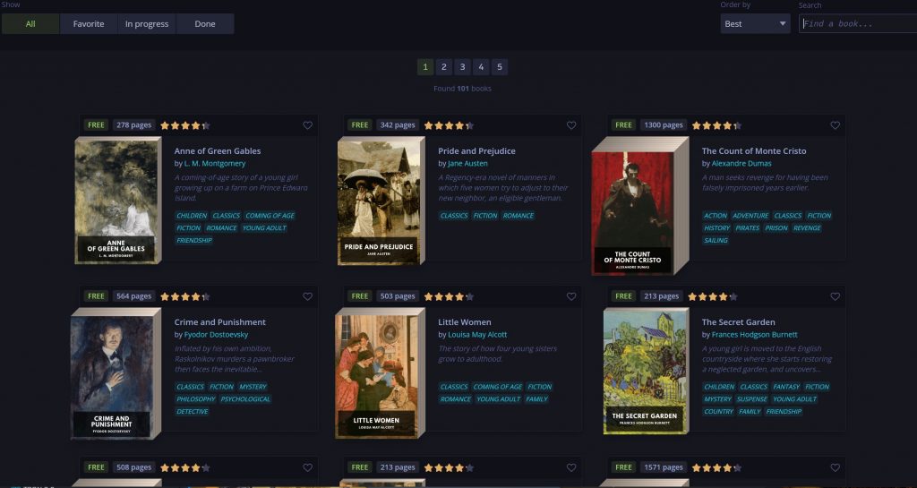Open the Order by Best dropdown
The width and height of the screenshot is (917, 488).
(x=755, y=24)
